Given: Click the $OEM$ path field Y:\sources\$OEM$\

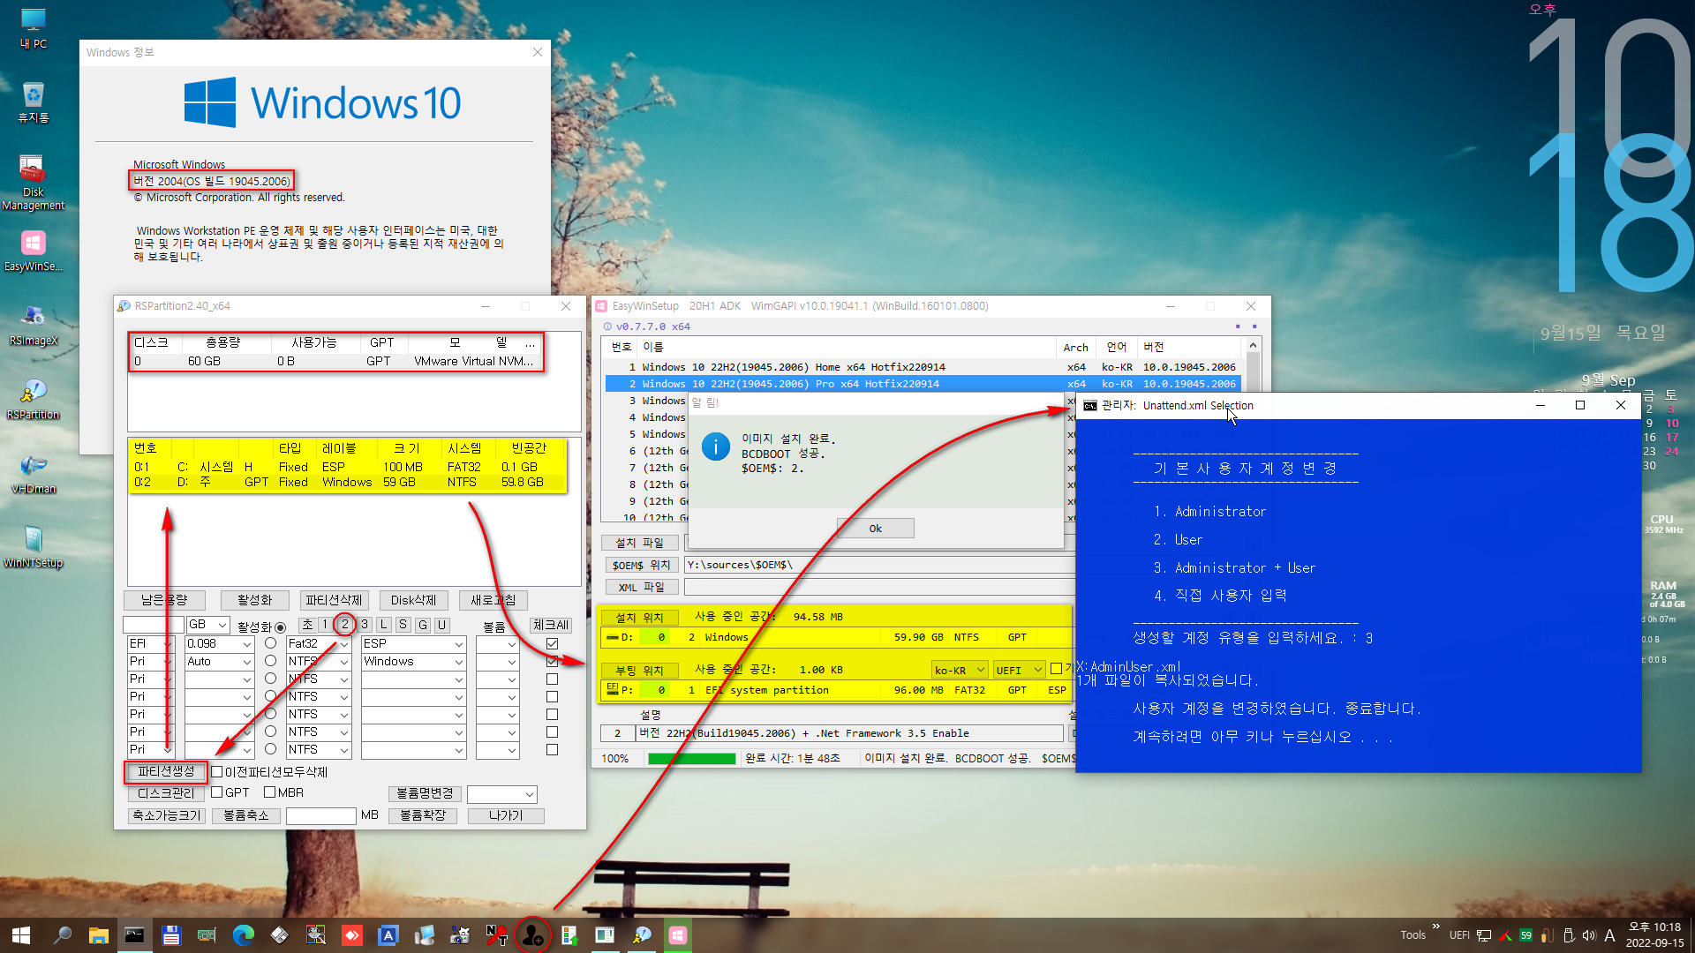Looking at the screenshot, I should tap(879, 565).
